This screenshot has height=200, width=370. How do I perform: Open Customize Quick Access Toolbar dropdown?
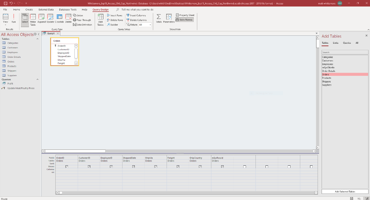[x=26, y=3]
